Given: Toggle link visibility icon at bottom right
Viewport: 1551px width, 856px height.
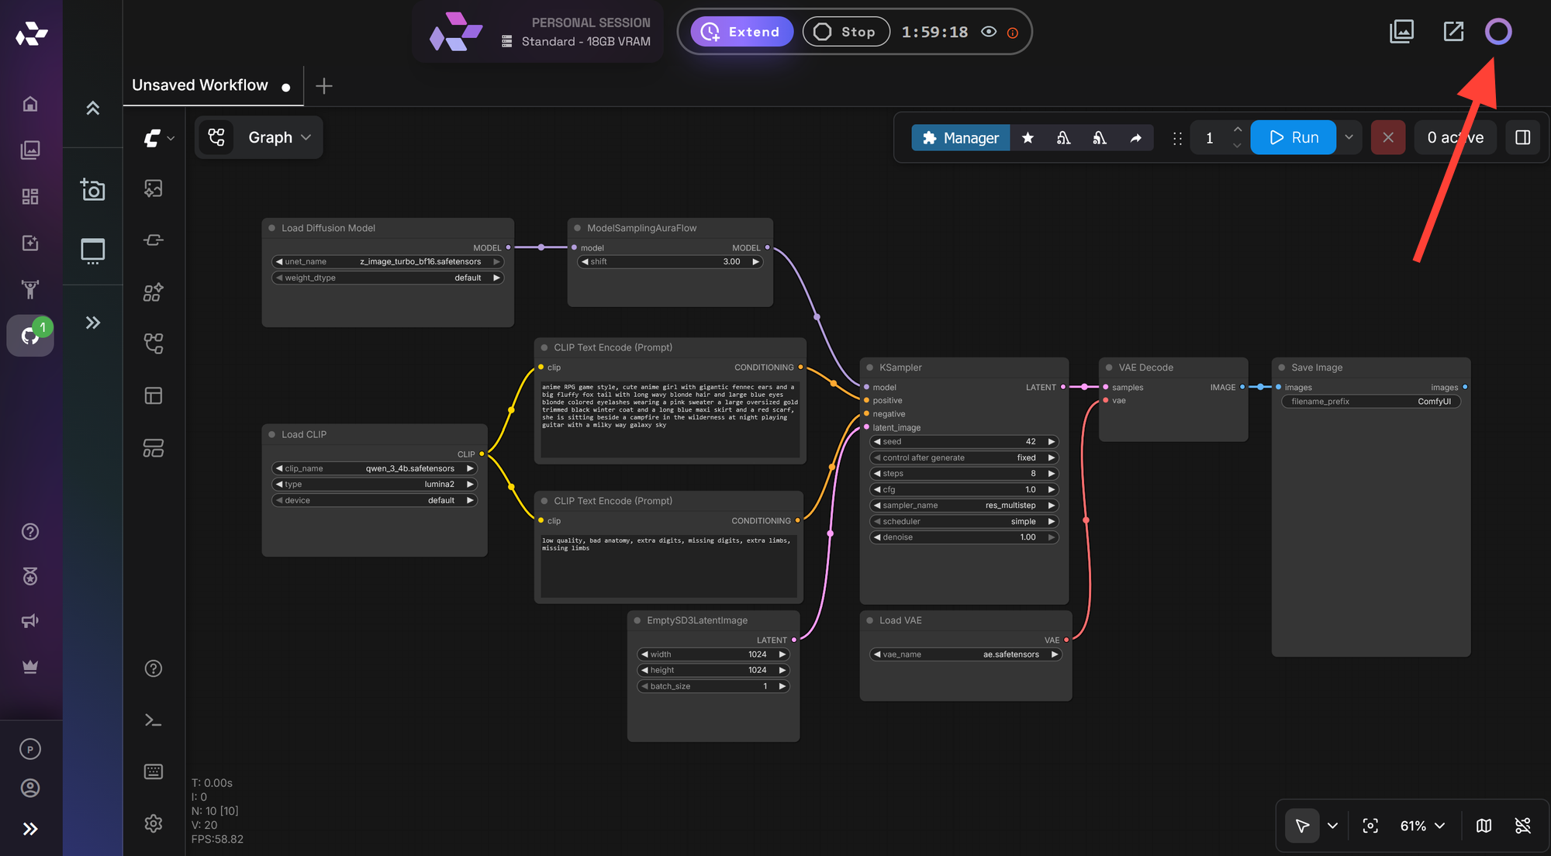Looking at the screenshot, I should pyautogui.click(x=1523, y=826).
